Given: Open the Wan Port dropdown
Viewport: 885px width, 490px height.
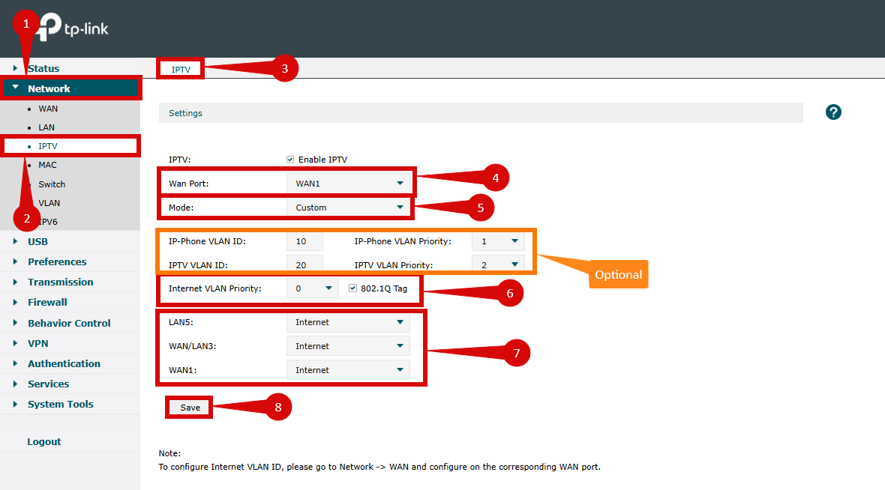Looking at the screenshot, I should tap(348, 184).
